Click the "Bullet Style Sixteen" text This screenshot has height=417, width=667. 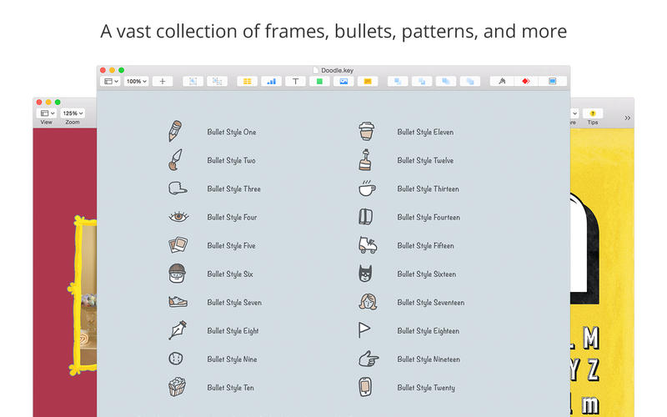coord(427,274)
